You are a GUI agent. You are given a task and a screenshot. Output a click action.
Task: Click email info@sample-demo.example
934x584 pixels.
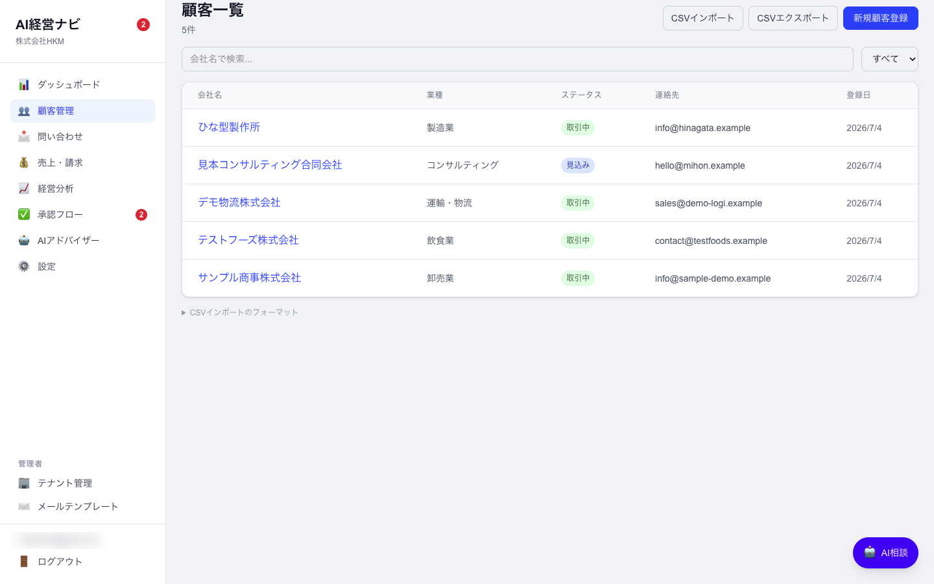tap(713, 278)
